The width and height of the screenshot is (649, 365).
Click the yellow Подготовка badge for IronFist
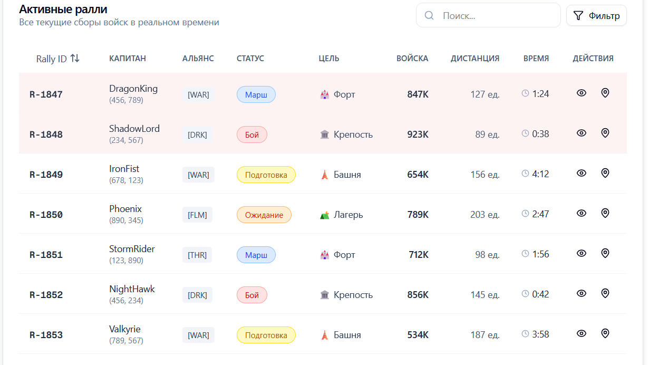click(266, 175)
